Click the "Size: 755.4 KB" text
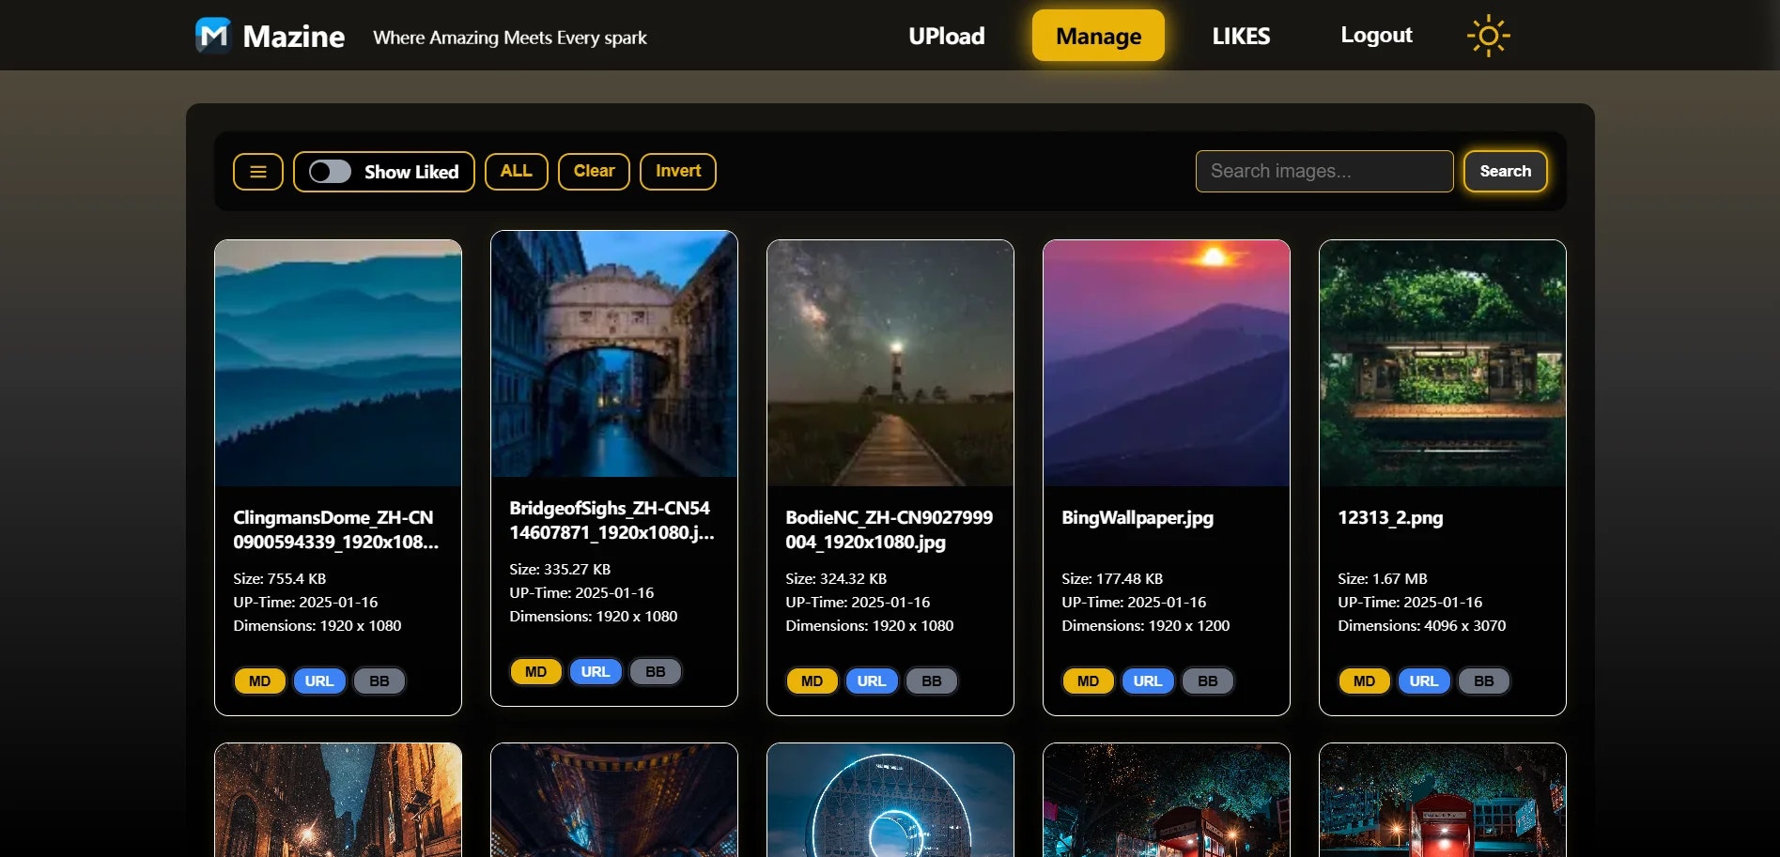Image resolution: width=1780 pixels, height=857 pixels. click(x=280, y=578)
